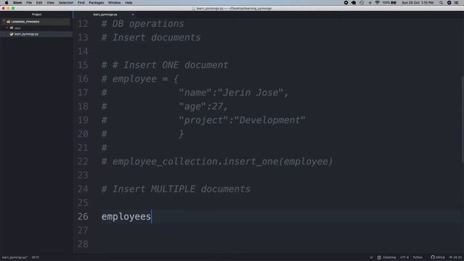
Task: Click the insert_one(employee) commented line
Action: pyautogui.click(x=217, y=162)
